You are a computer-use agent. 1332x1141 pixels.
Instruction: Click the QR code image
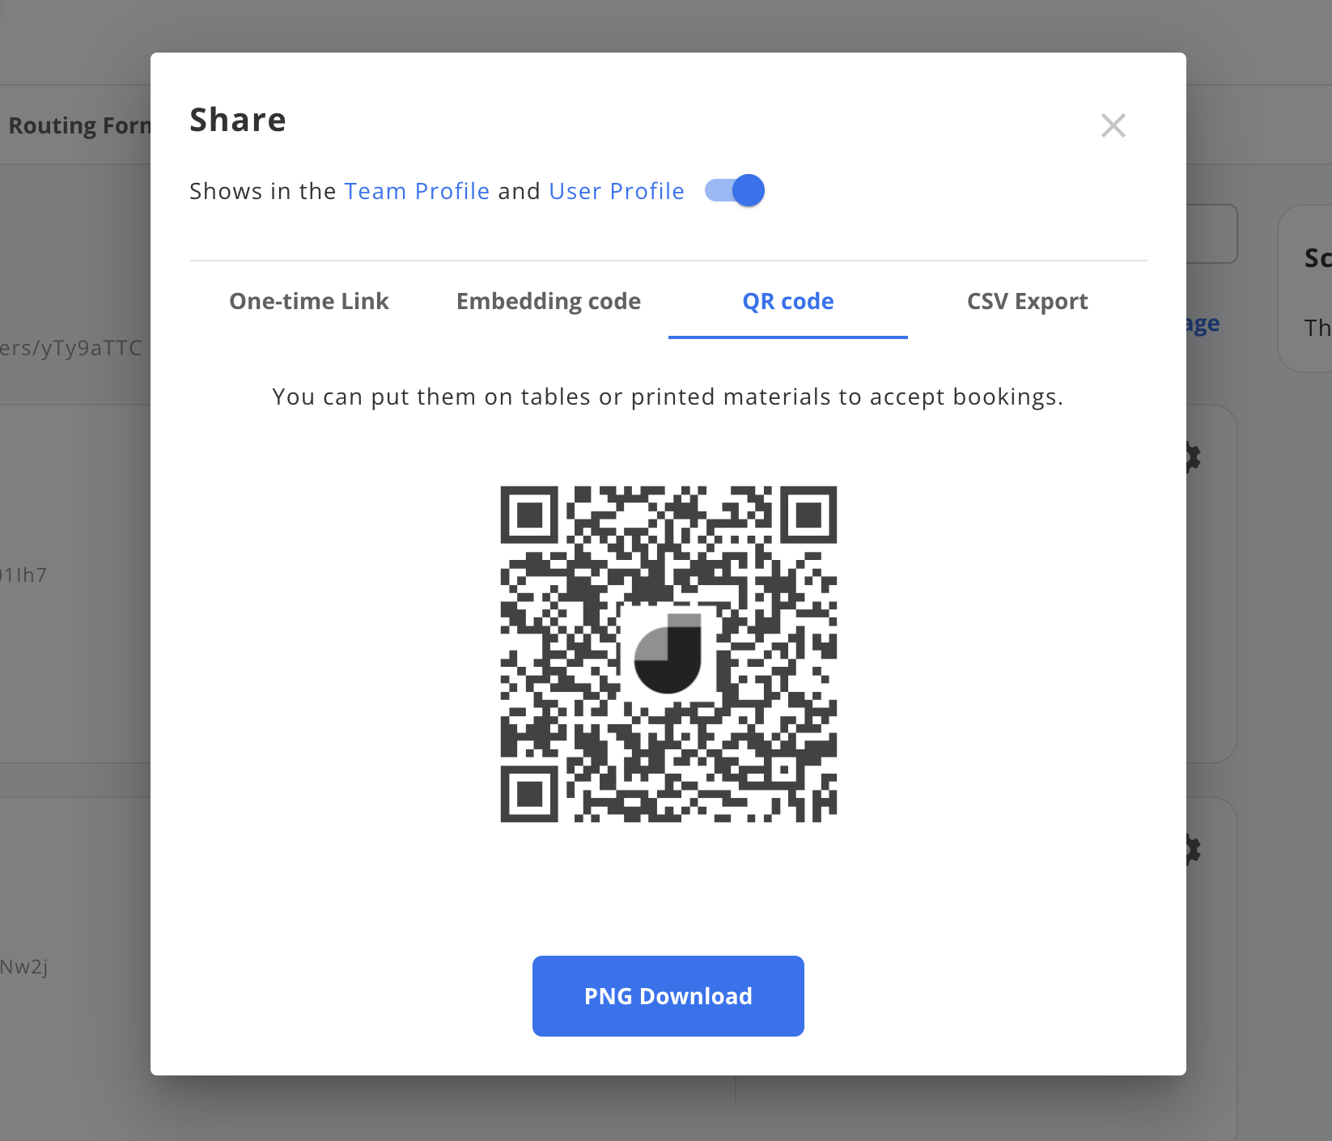pos(668,654)
